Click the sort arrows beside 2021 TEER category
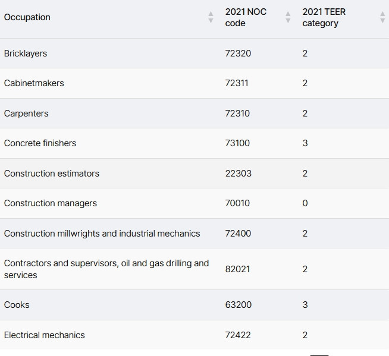389x356 pixels. pos(382,17)
